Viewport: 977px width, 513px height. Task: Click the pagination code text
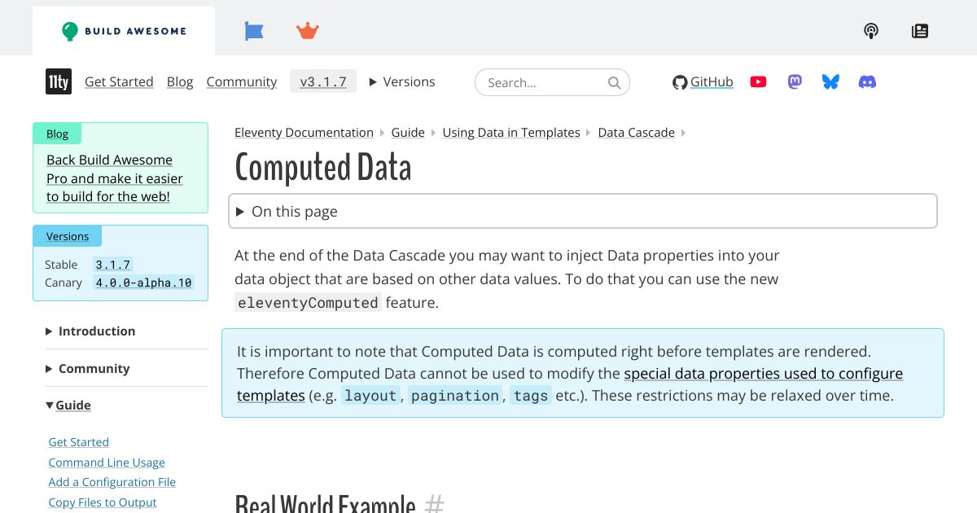click(456, 396)
